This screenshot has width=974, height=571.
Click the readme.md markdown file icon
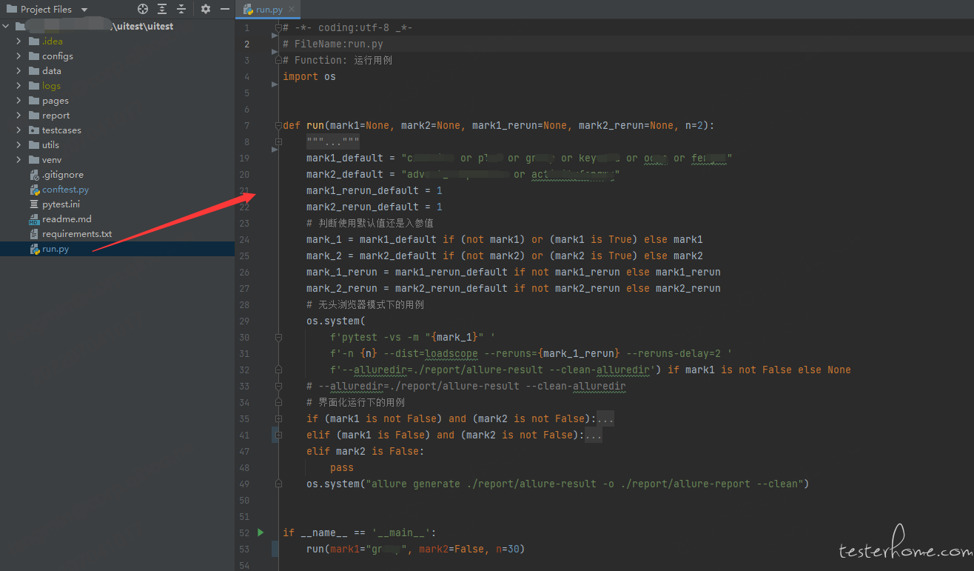point(34,219)
